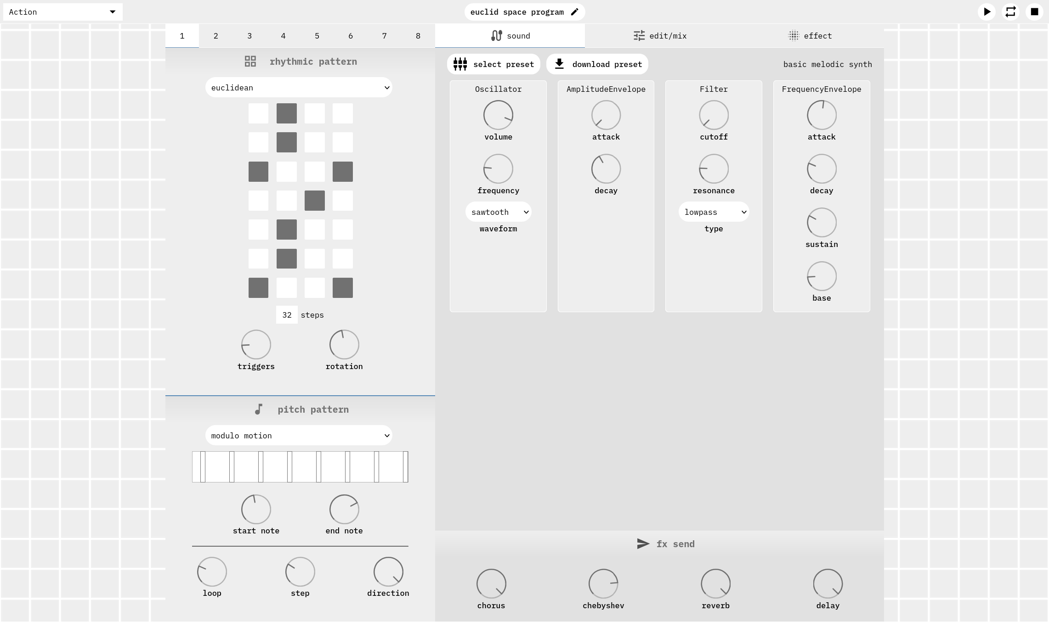Click the stop icon to halt playback
The height and width of the screenshot is (622, 1049).
tap(1035, 11)
